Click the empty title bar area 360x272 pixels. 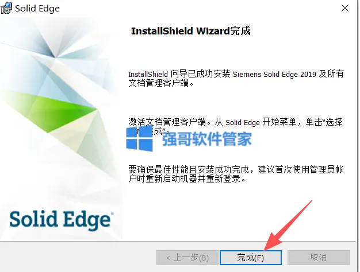coord(197,8)
